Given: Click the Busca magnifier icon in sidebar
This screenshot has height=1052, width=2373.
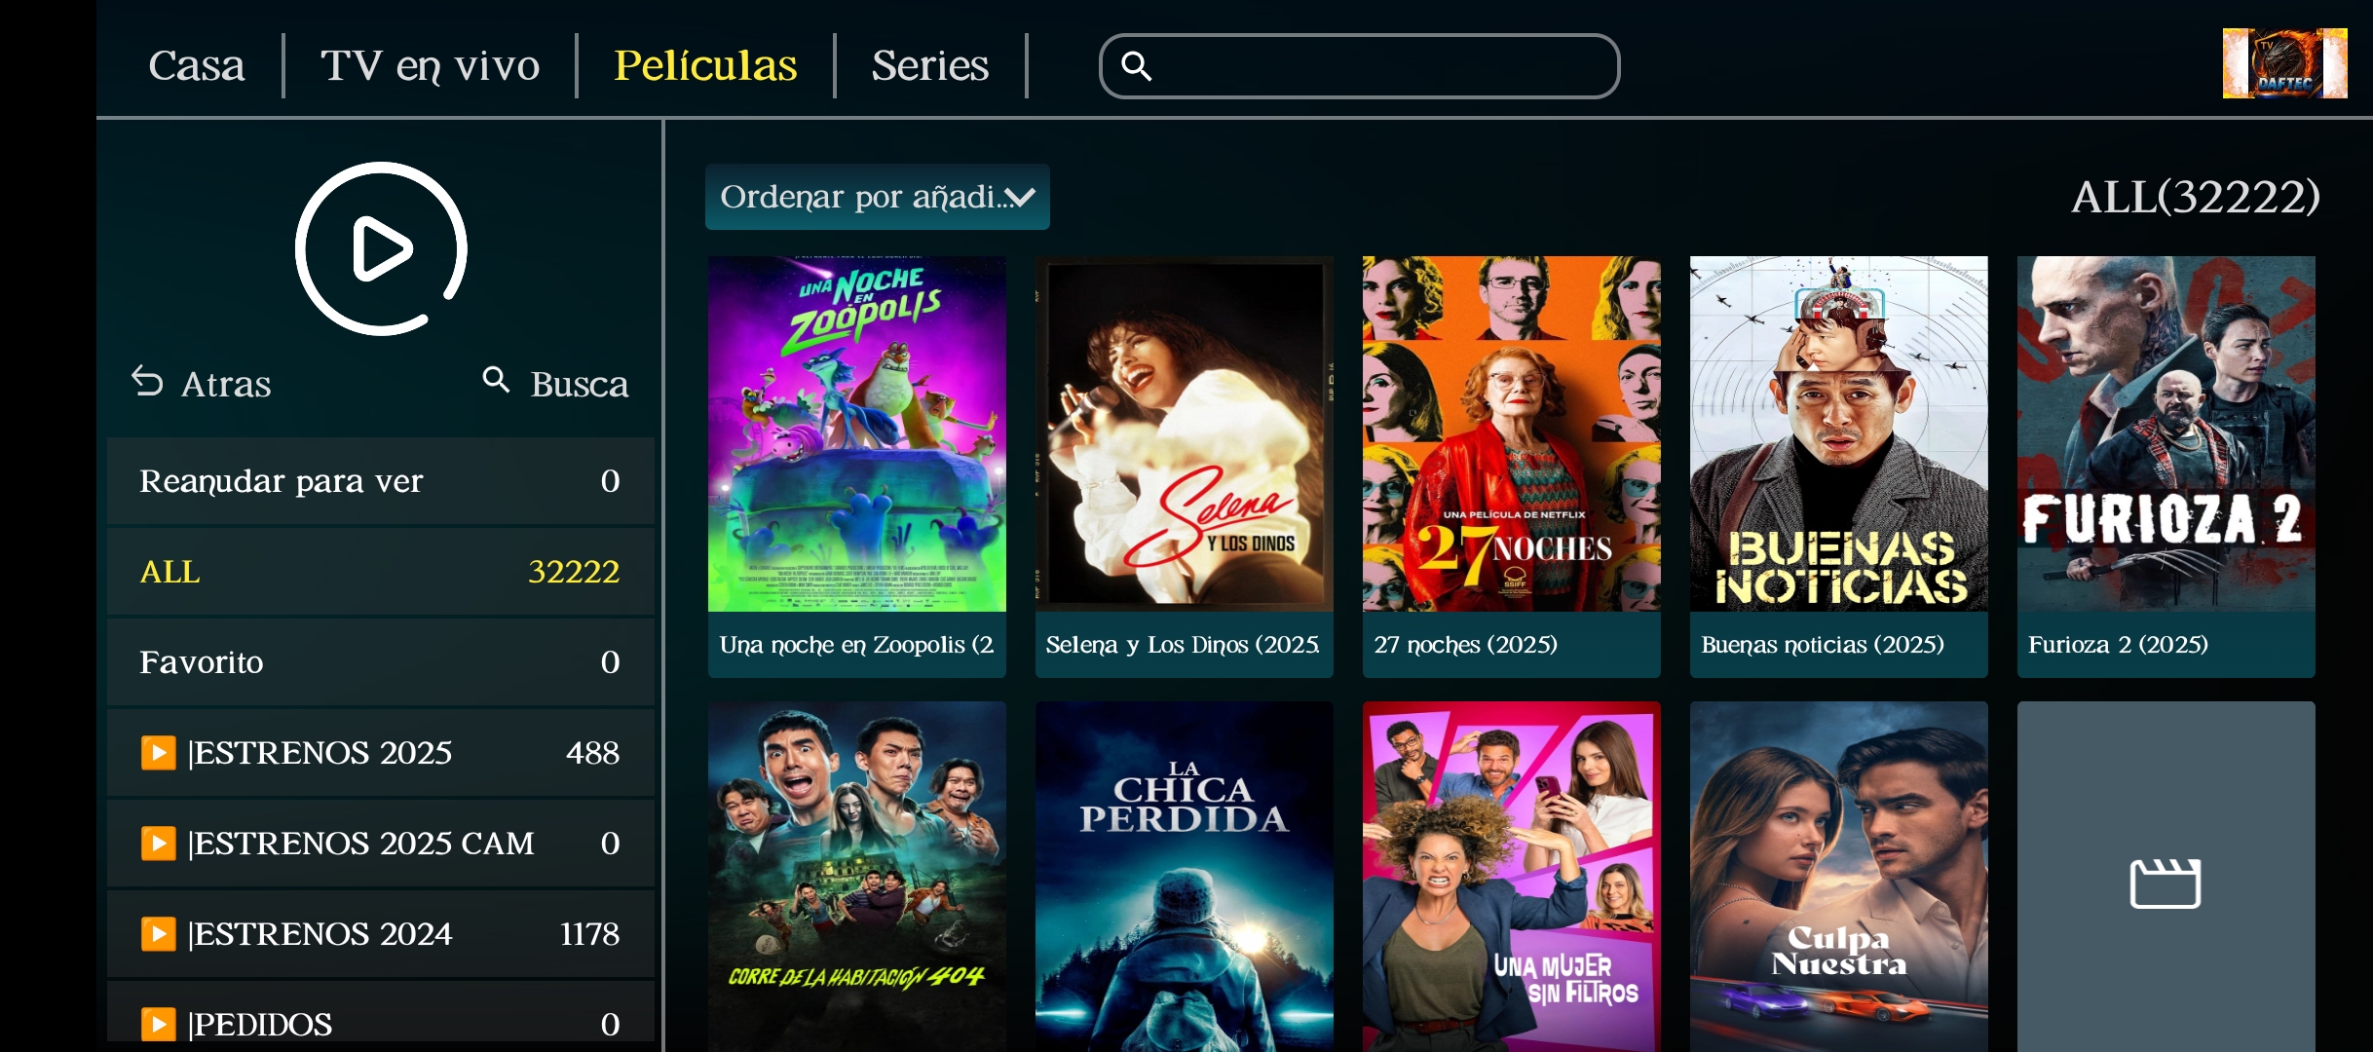Looking at the screenshot, I should (496, 379).
